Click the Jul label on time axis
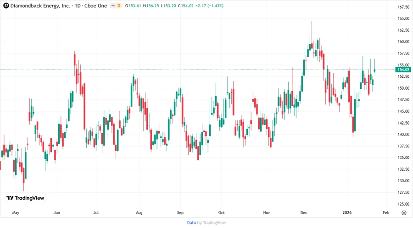Image resolution: width=413 pixels, height=228 pixels. point(96,213)
